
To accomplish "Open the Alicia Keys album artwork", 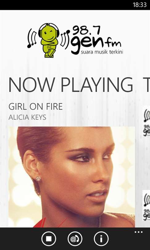I will pyautogui.click(x=72, y=177).
